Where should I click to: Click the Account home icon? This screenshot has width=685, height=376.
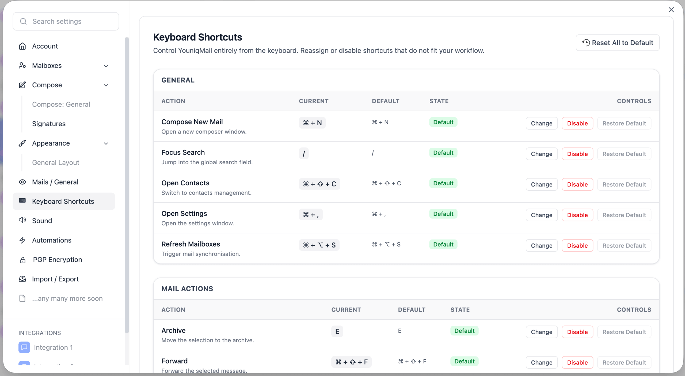coord(22,46)
